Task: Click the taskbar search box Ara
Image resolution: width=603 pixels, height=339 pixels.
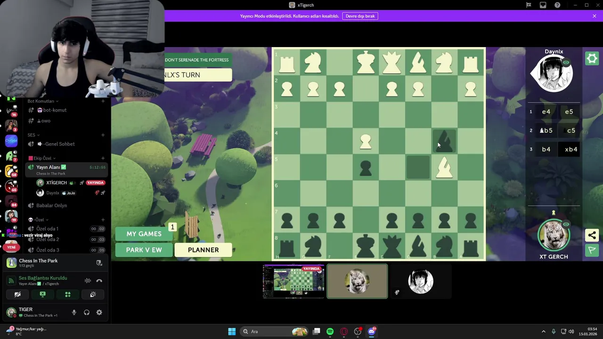Action: point(275,331)
